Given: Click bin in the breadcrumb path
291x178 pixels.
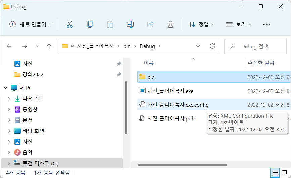Looking at the screenshot, I should pos(127,46).
